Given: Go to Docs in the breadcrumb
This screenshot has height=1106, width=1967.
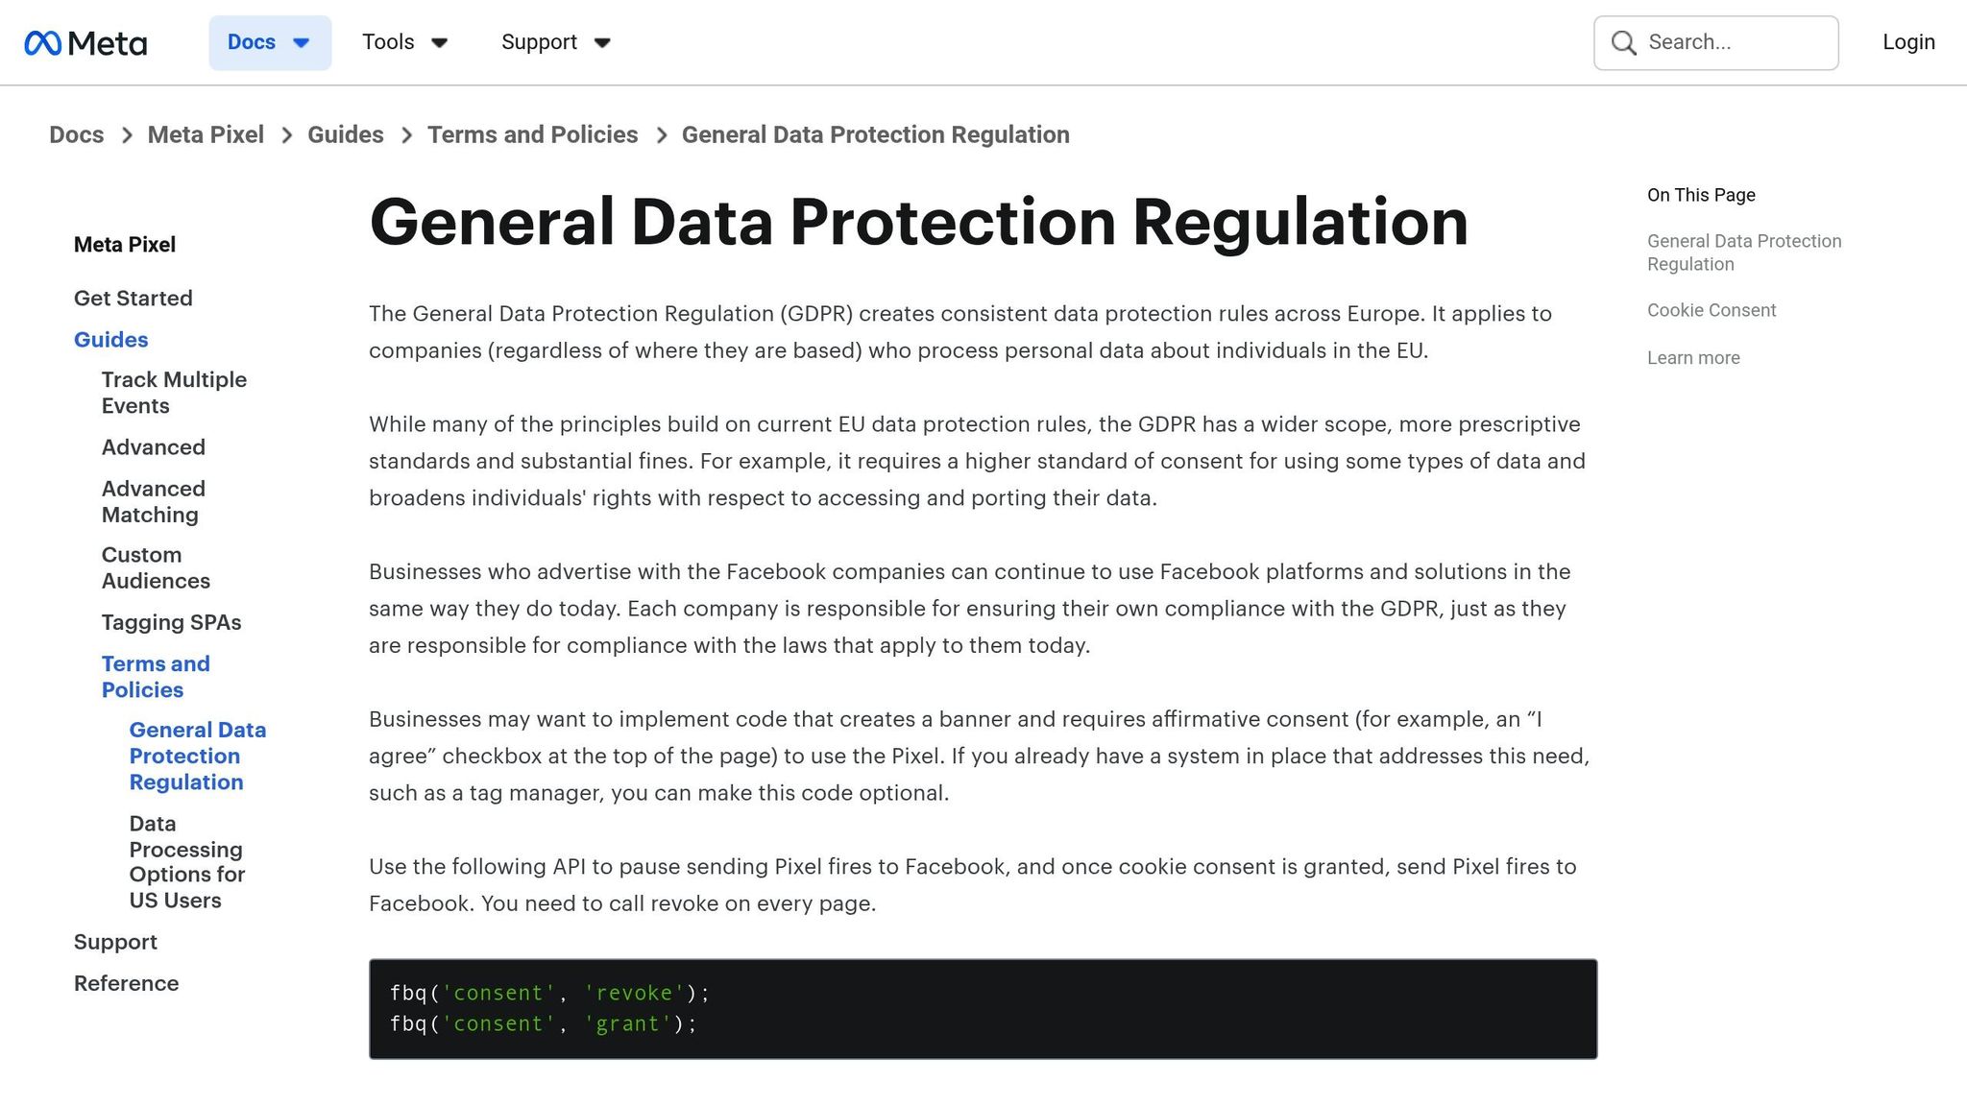Looking at the screenshot, I should (x=76, y=134).
